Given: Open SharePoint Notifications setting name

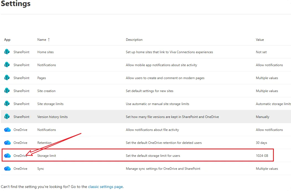Looking at the screenshot, I should coord(46,65).
